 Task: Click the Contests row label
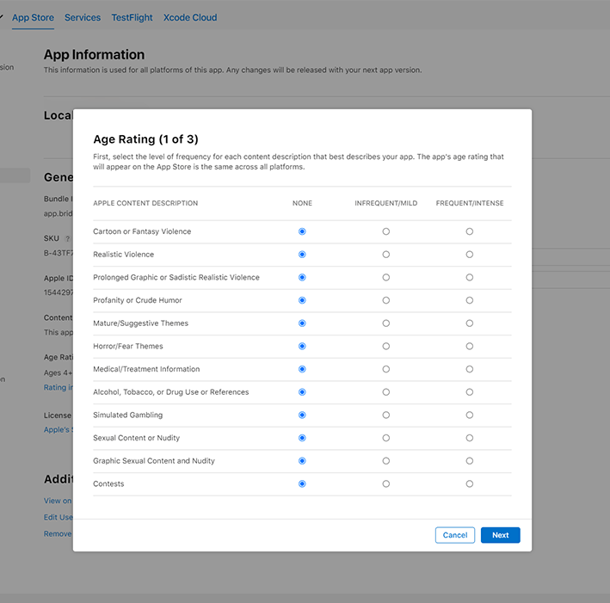coord(108,484)
